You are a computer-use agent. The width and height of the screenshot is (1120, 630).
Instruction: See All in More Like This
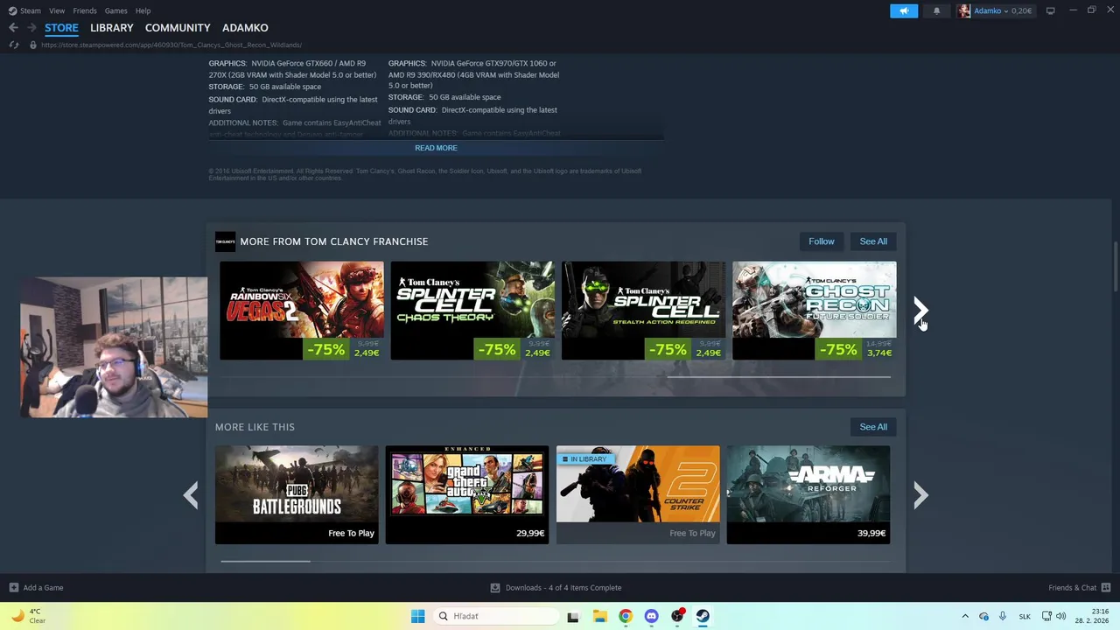873,427
